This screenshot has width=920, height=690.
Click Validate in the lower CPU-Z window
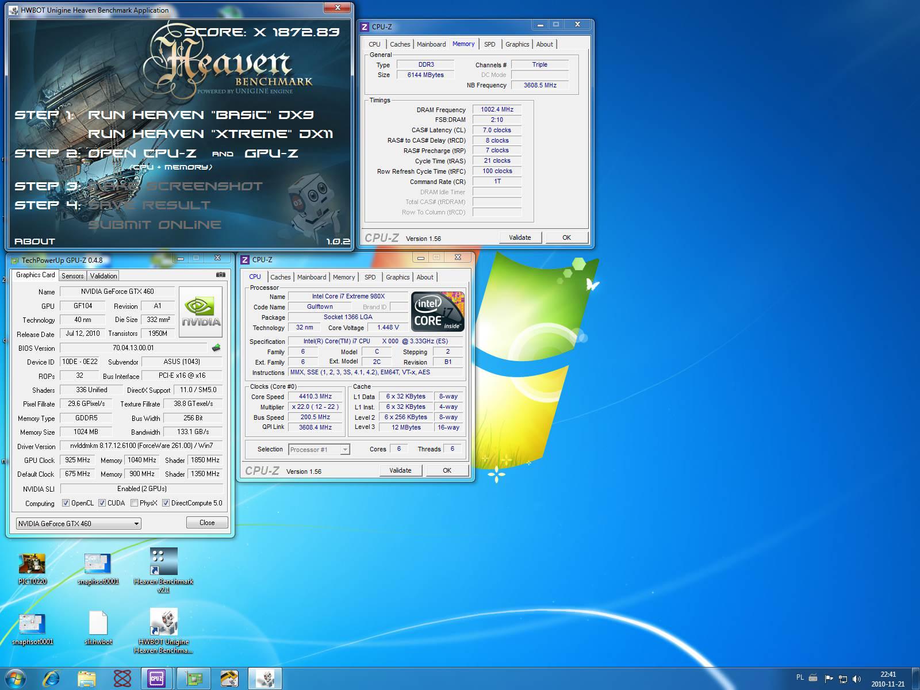click(400, 470)
